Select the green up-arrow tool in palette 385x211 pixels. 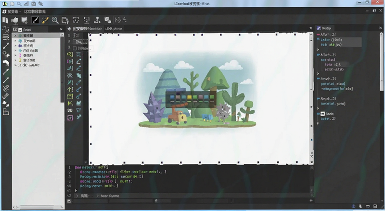point(70,90)
